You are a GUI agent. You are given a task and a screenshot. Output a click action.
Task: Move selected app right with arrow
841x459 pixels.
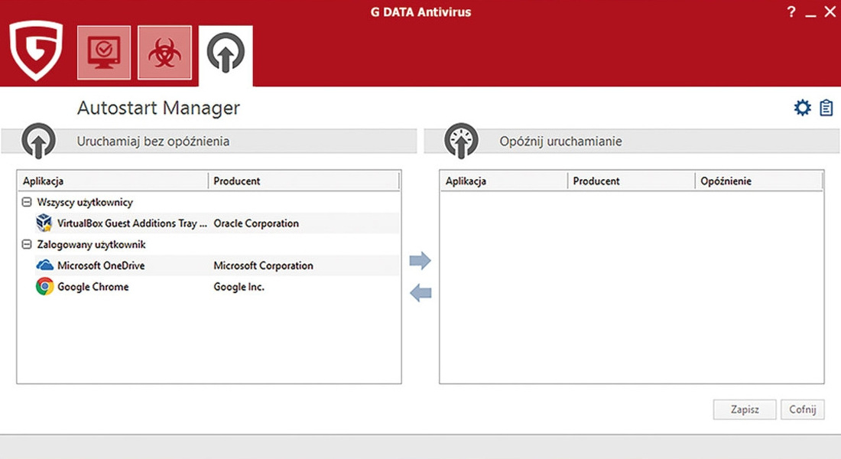(x=420, y=261)
